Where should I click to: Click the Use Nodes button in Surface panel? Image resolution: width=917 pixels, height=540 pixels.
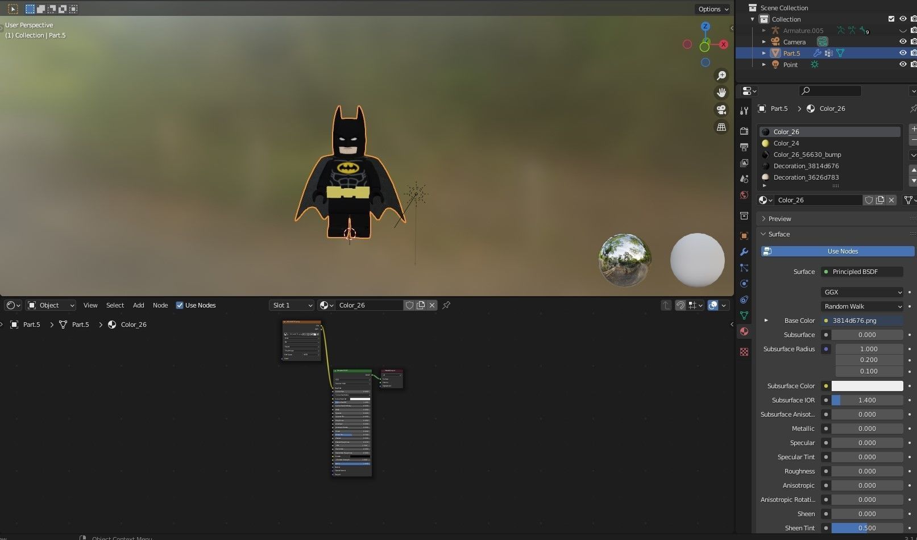838,251
